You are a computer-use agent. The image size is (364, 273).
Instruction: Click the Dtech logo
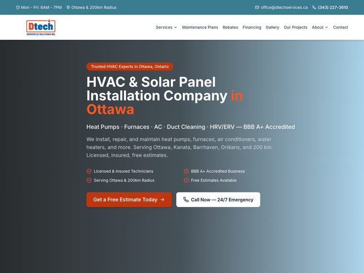coord(41,27)
